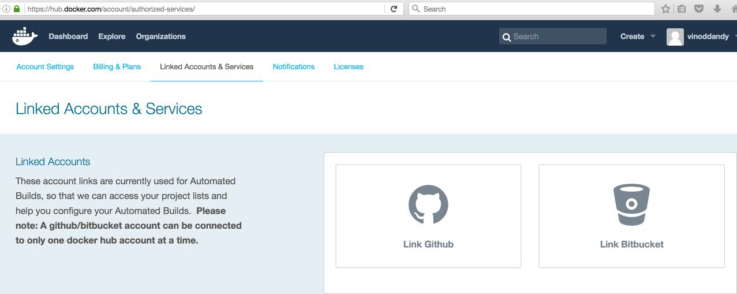Viewport: 737px width, 294px height.
Task: Click the browser Search input field
Action: point(532,9)
